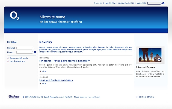Open the Mapa stránek footer link
The image size is (172, 109).
(81, 97)
